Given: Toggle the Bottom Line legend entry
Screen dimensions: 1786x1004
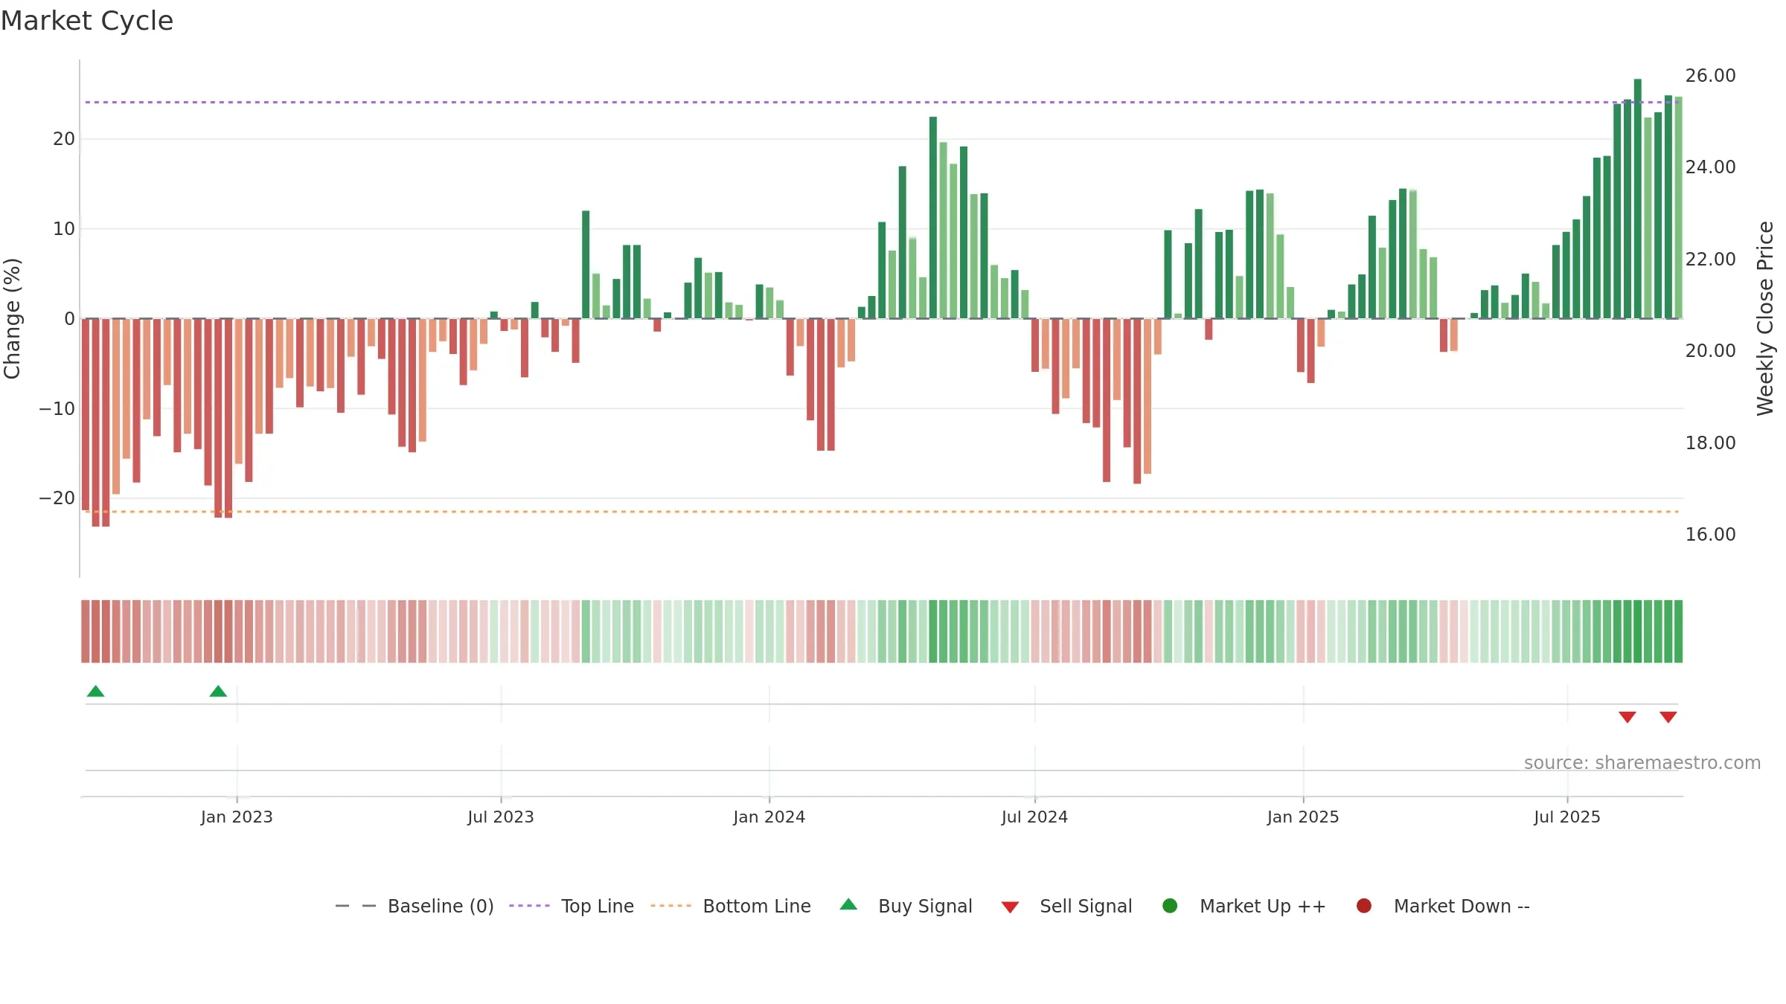Looking at the screenshot, I should coord(731,906).
